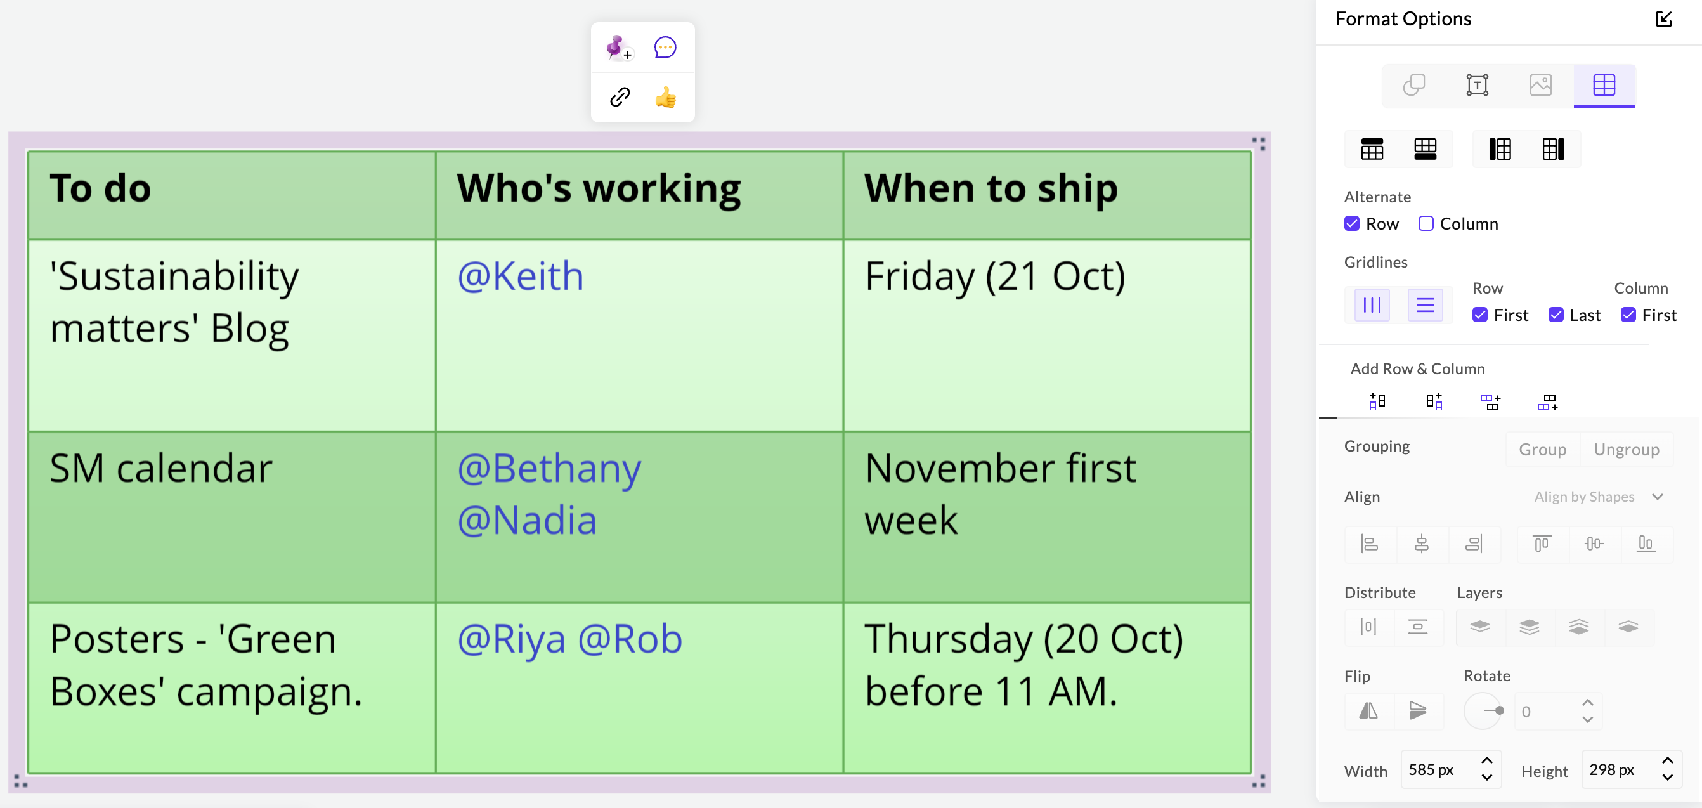Select the header row table style icon
This screenshot has height=808, width=1702.
(1372, 151)
